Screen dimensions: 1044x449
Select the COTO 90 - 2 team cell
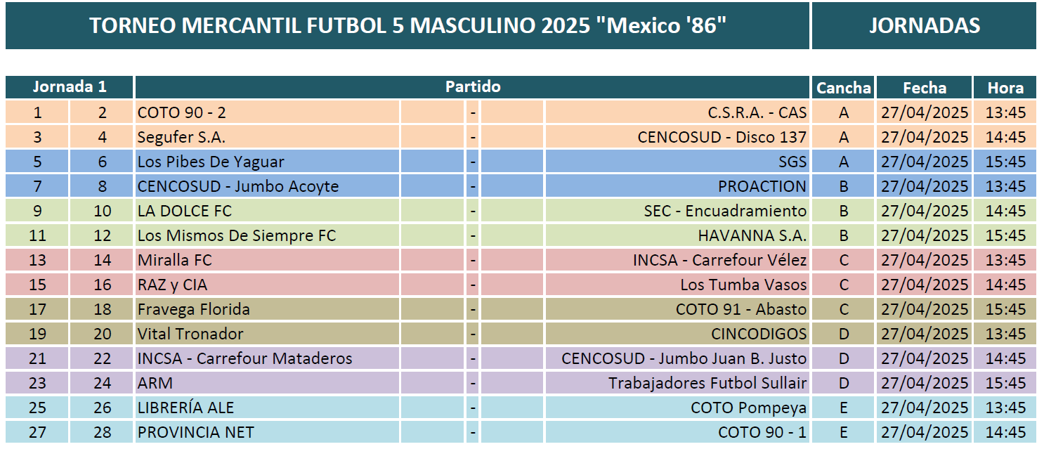click(x=267, y=112)
